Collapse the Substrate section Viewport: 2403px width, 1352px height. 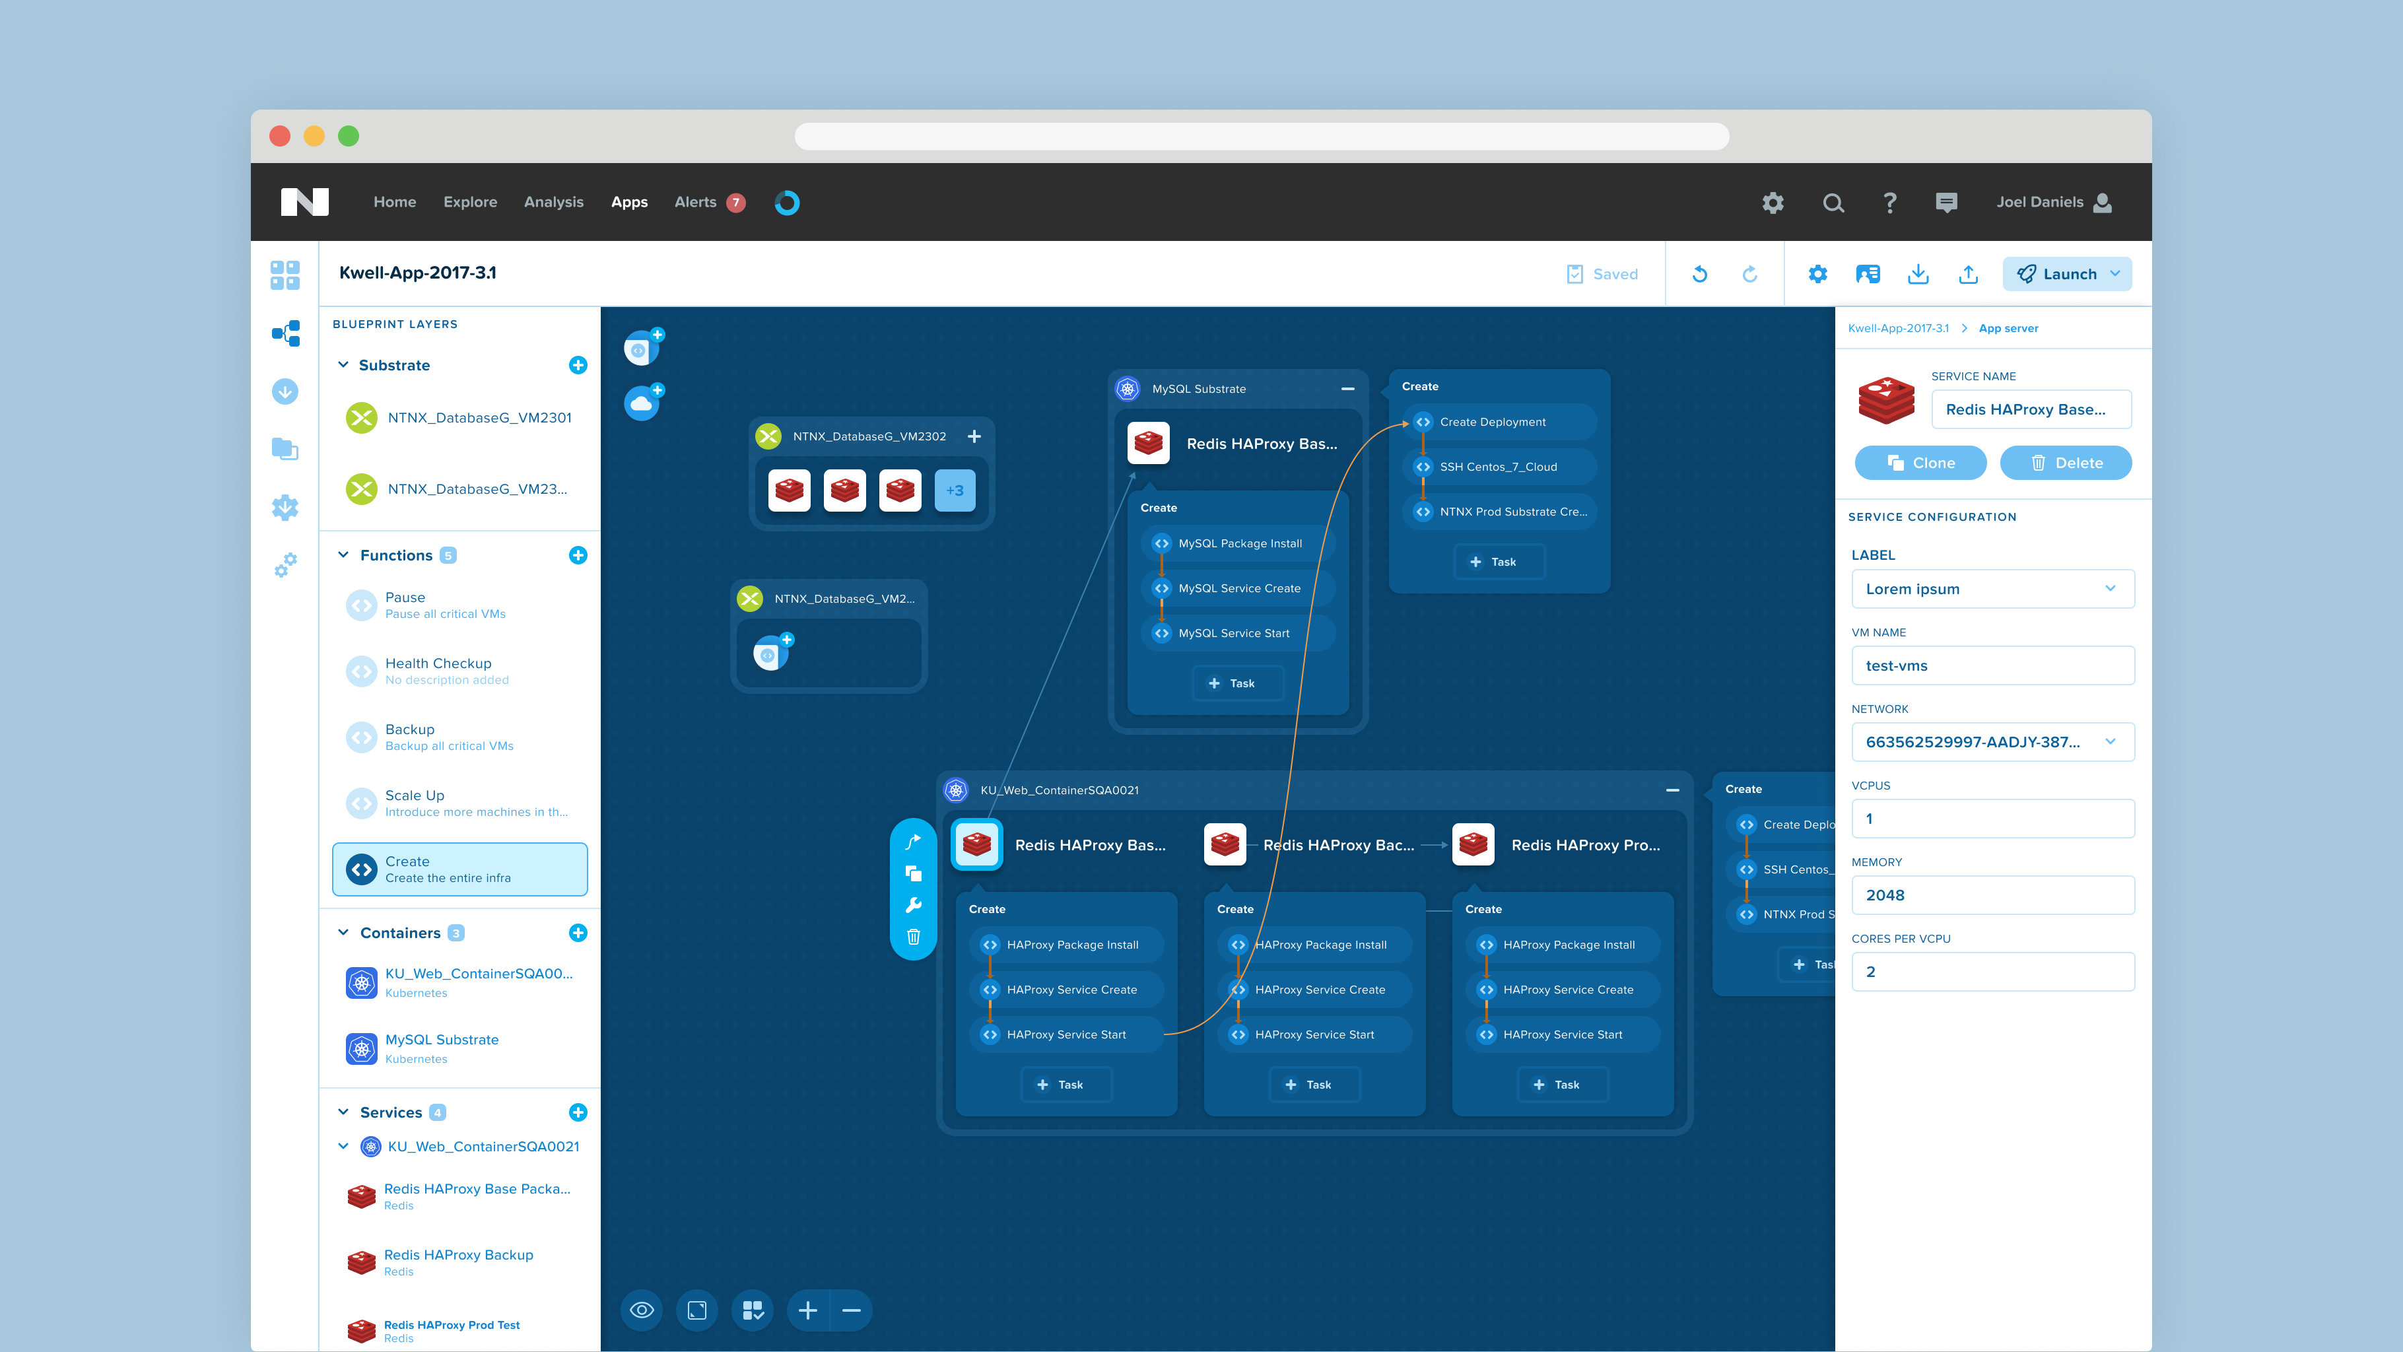343,366
